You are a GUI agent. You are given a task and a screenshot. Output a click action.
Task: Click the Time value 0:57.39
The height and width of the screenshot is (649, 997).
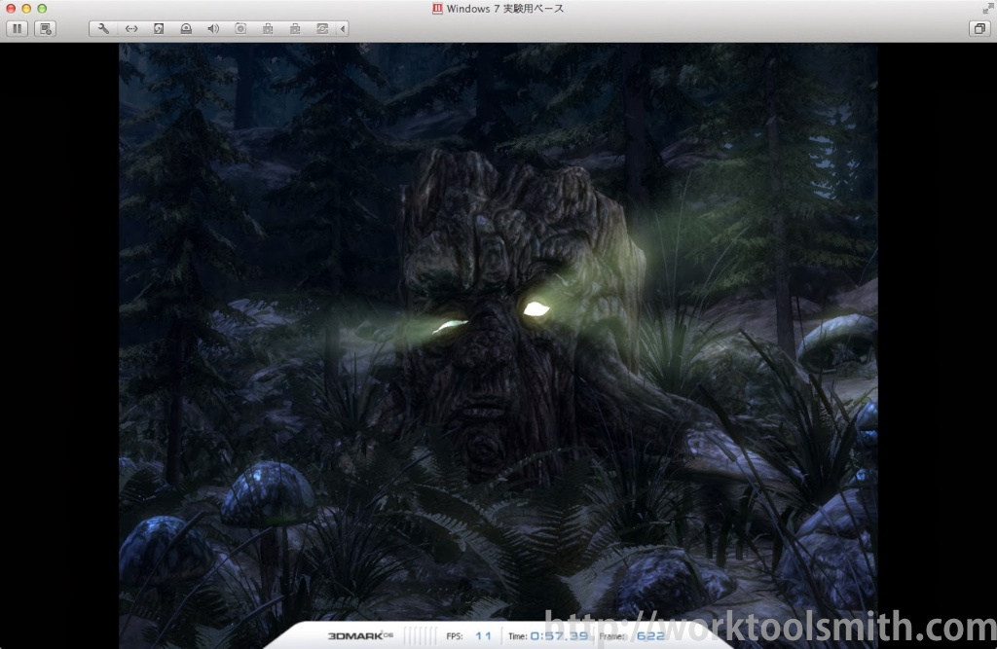(559, 635)
